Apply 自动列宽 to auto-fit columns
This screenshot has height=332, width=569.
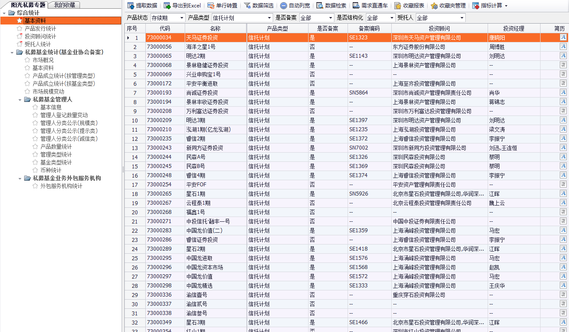(294, 5)
